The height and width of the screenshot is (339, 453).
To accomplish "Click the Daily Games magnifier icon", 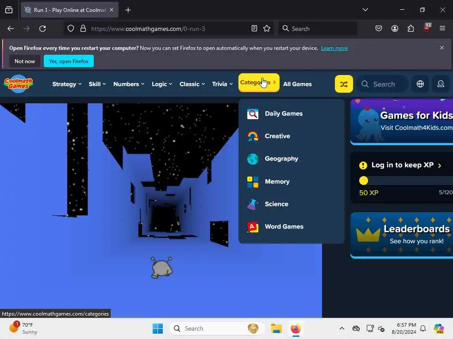I will 253,113.
